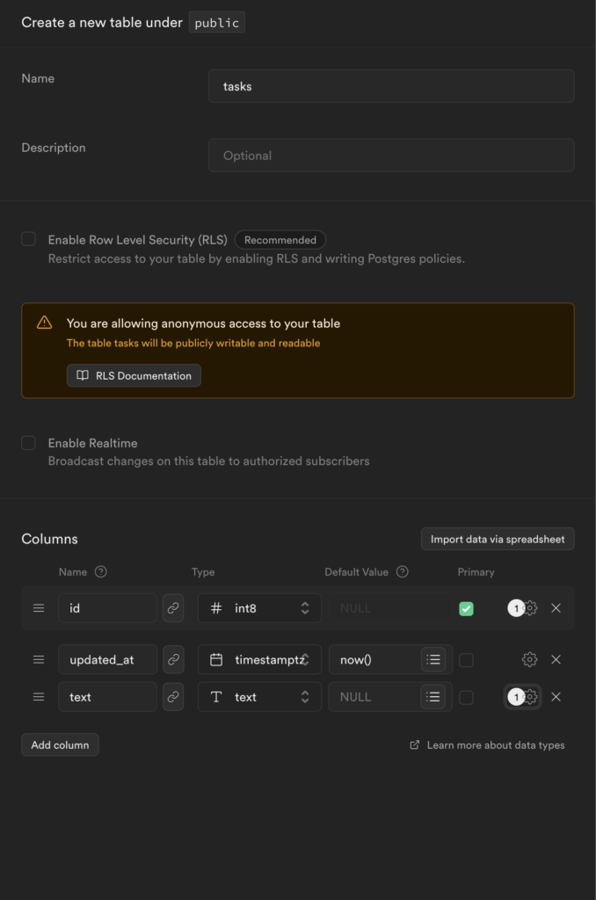The image size is (596, 900).
Task: Change the text column type dropdown
Action: (259, 697)
